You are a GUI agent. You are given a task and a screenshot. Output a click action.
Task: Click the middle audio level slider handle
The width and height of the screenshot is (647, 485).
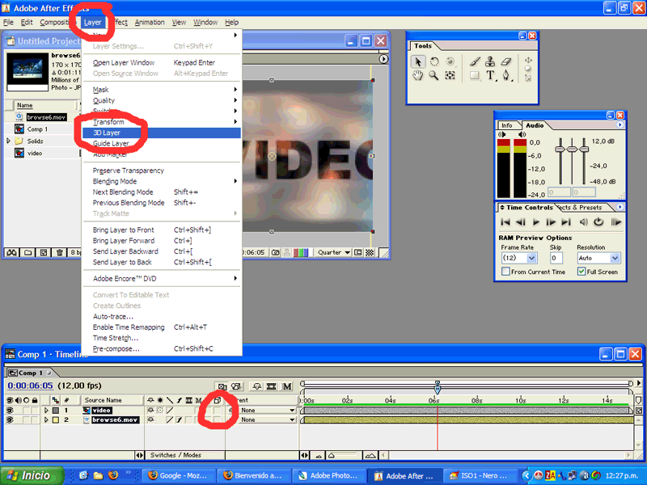click(x=572, y=149)
